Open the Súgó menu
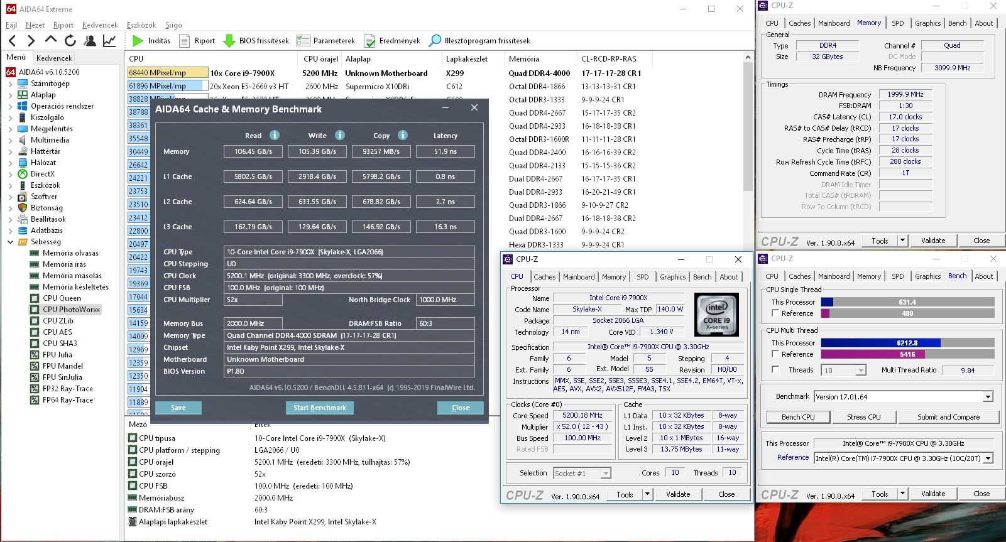 173,25
